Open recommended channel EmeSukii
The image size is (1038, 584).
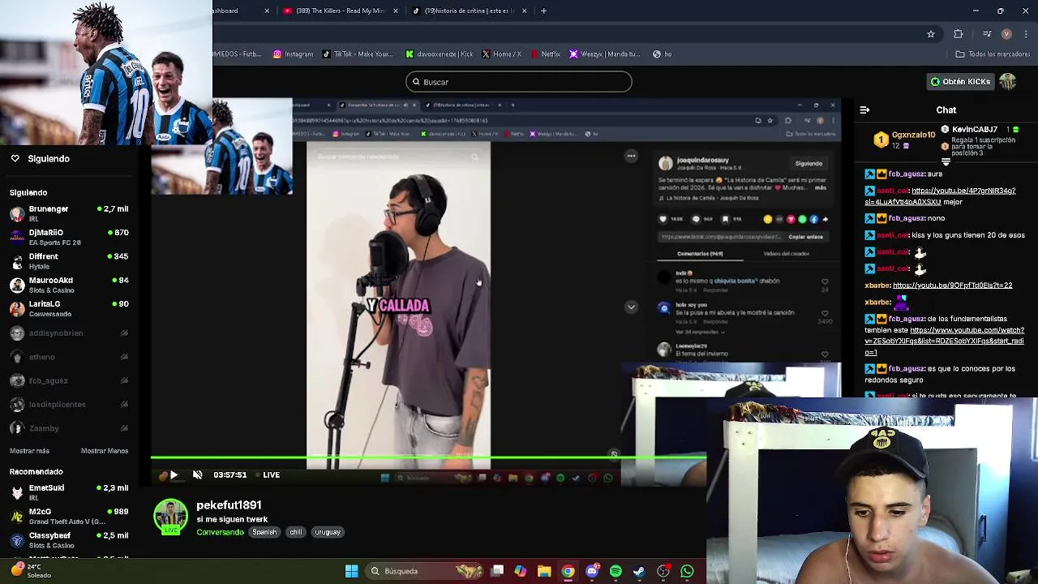[x=69, y=492]
